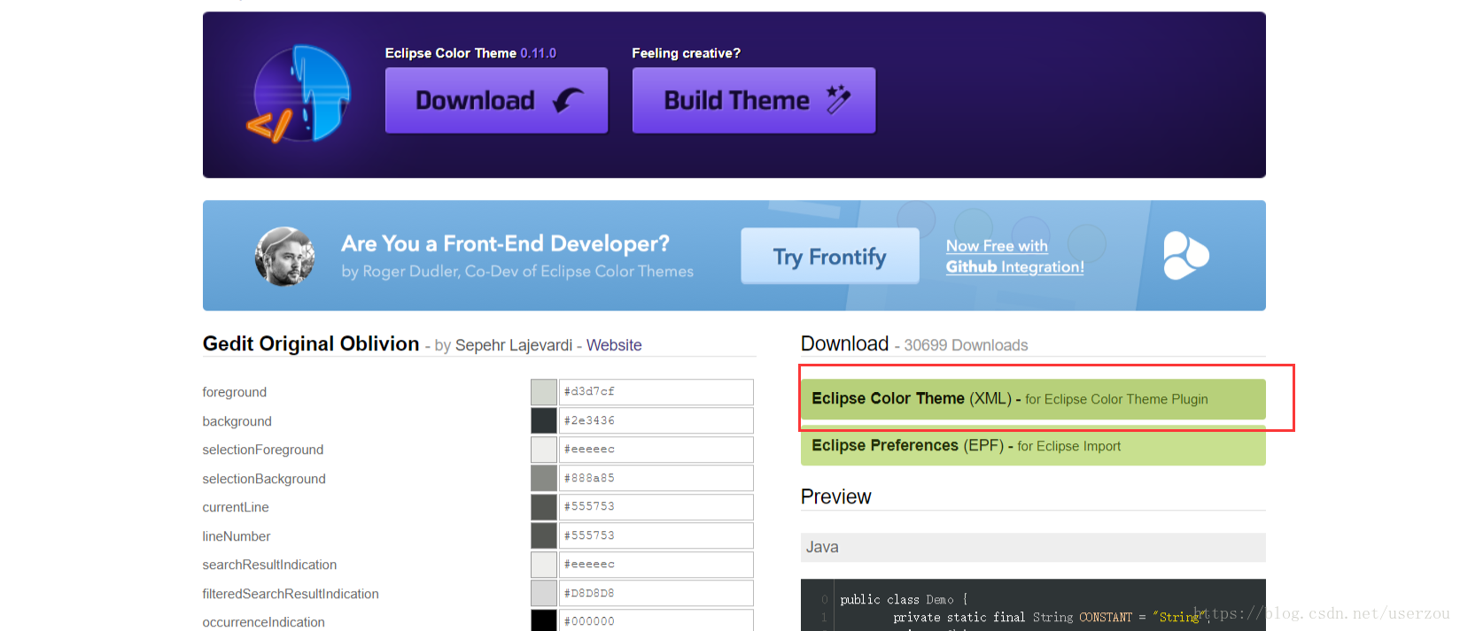Click the Try Frontify button
This screenshot has height=631, width=1460.
(830, 256)
